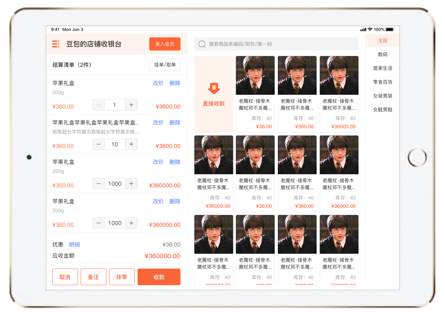Decrease quantity of item with quantity 10

(99, 145)
